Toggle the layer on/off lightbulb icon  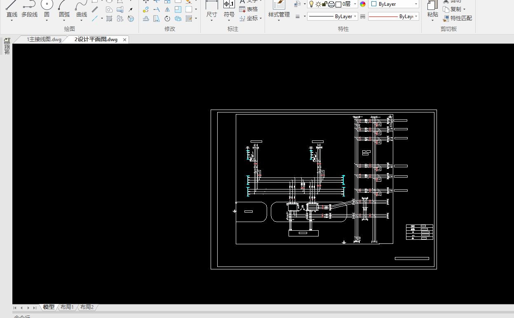[x=311, y=4]
